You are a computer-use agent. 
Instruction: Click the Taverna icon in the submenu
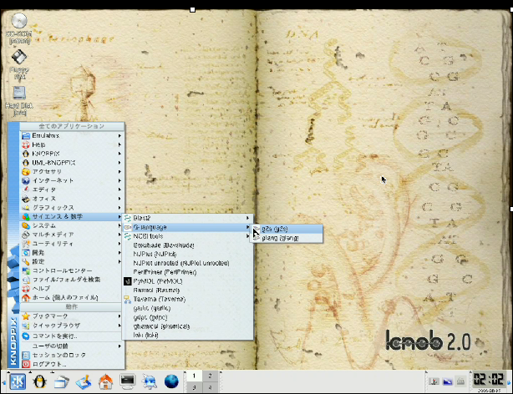pos(128,299)
